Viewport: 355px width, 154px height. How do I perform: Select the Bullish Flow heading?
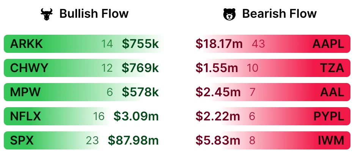pos(94,14)
